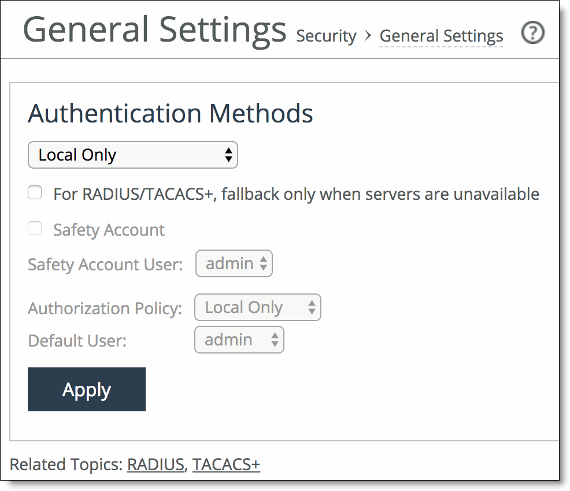This screenshot has height=491, width=570.
Task: Click the Safety Account label text
Action: coord(109,230)
